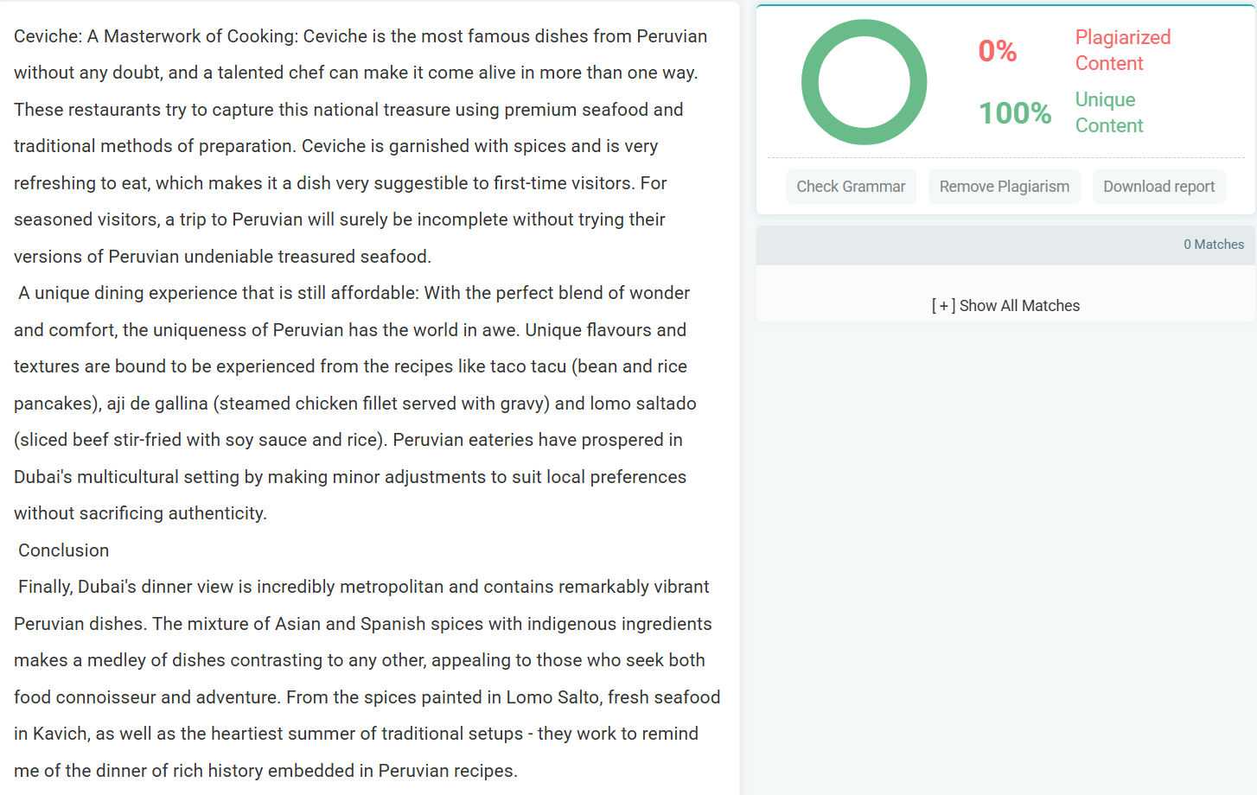Click the 0 Matches header bar
The width and height of the screenshot is (1257, 795).
pyautogui.click(x=1005, y=245)
